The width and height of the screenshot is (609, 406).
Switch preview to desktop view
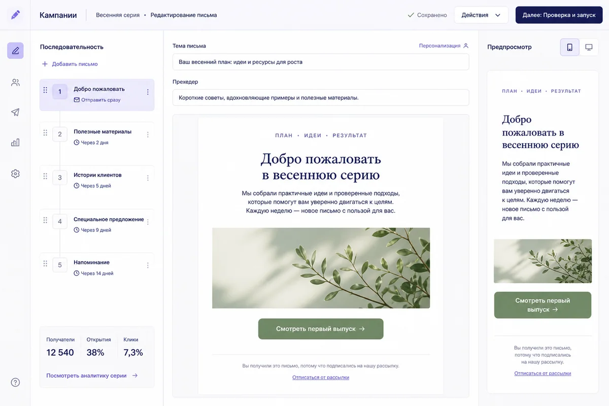589,47
